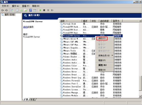Image resolution: width=142 pixels, height=105 pixels.
Task: Open the blue Help question-mark icon
Action: coord(31,10)
